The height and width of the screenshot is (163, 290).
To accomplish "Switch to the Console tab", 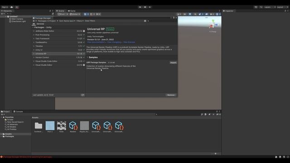I will tap(18, 111).
